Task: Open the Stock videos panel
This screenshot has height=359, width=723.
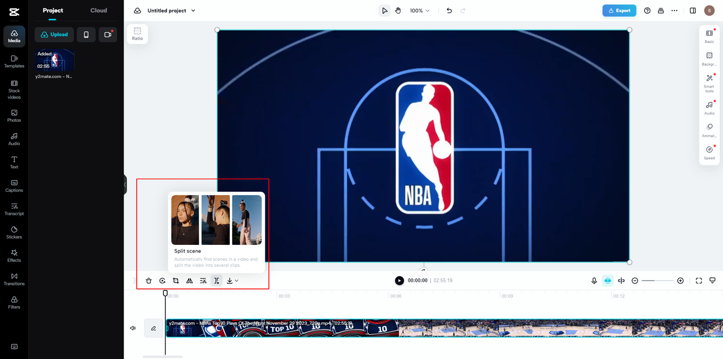Action: pos(14,89)
